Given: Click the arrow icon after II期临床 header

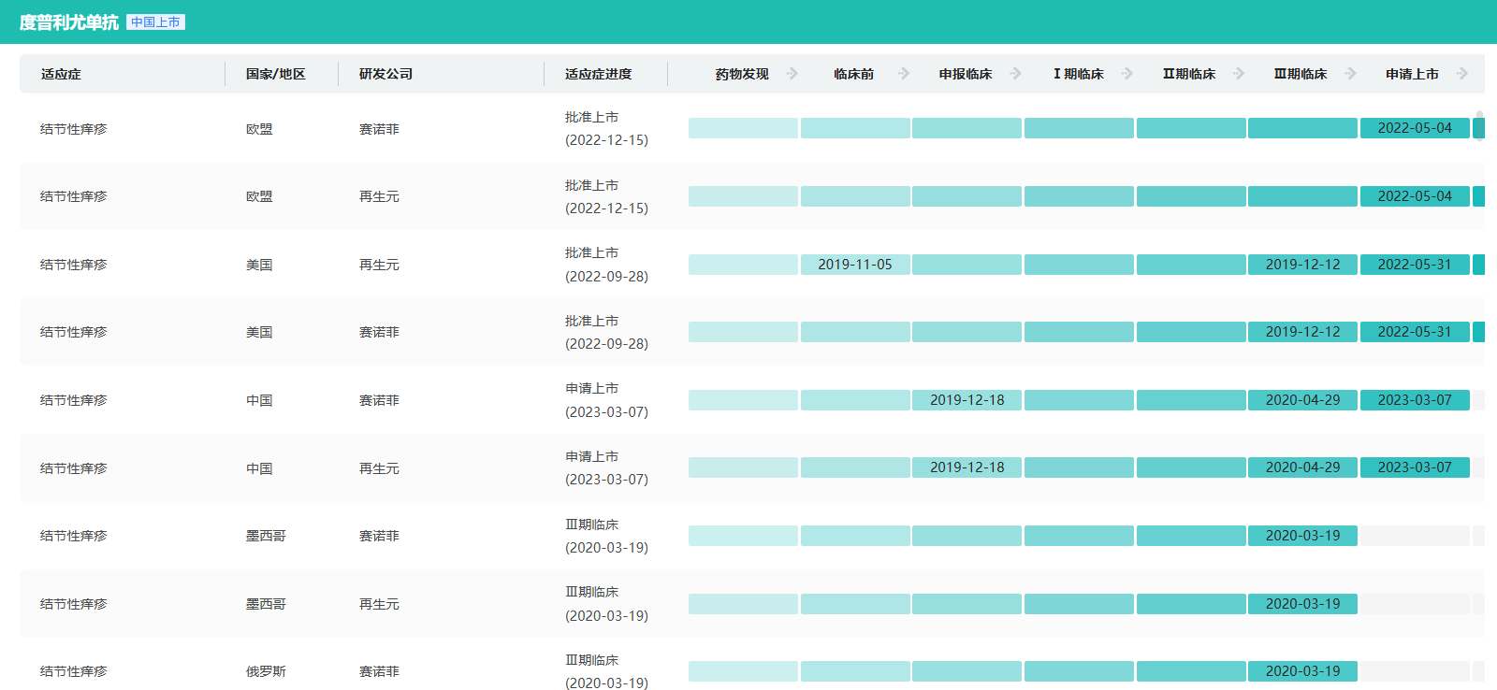Looking at the screenshot, I should (x=1239, y=74).
